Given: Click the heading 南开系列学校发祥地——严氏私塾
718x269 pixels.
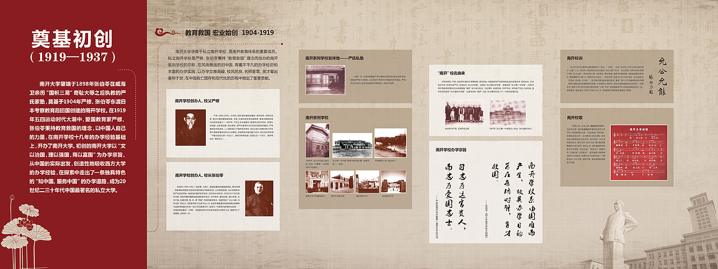Looking at the screenshot, I should click(x=335, y=58).
